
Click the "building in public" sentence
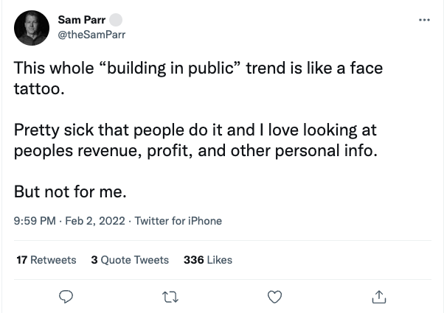coord(198,69)
